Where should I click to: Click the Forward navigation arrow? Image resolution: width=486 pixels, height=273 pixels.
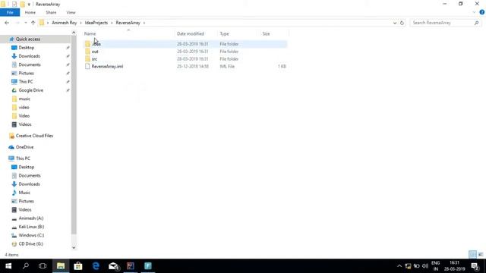pyautogui.click(x=17, y=23)
